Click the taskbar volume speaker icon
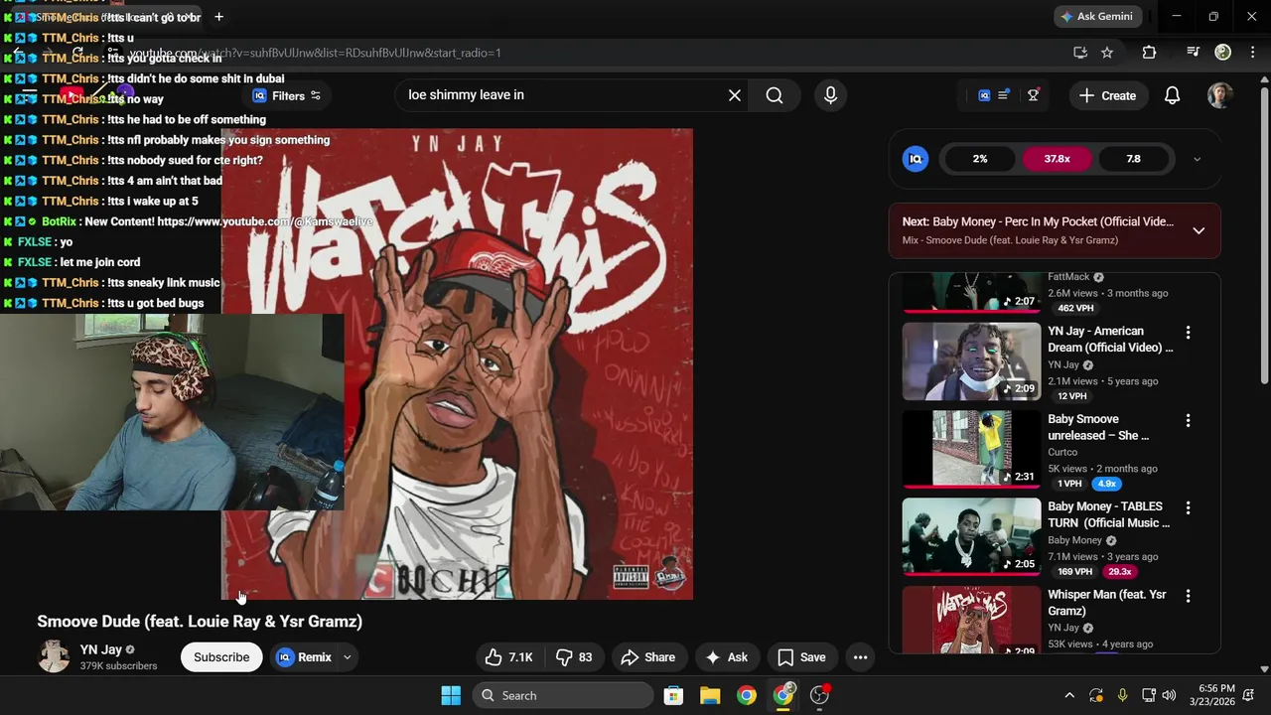This screenshot has height=715, width=1271. [1169, 695]
